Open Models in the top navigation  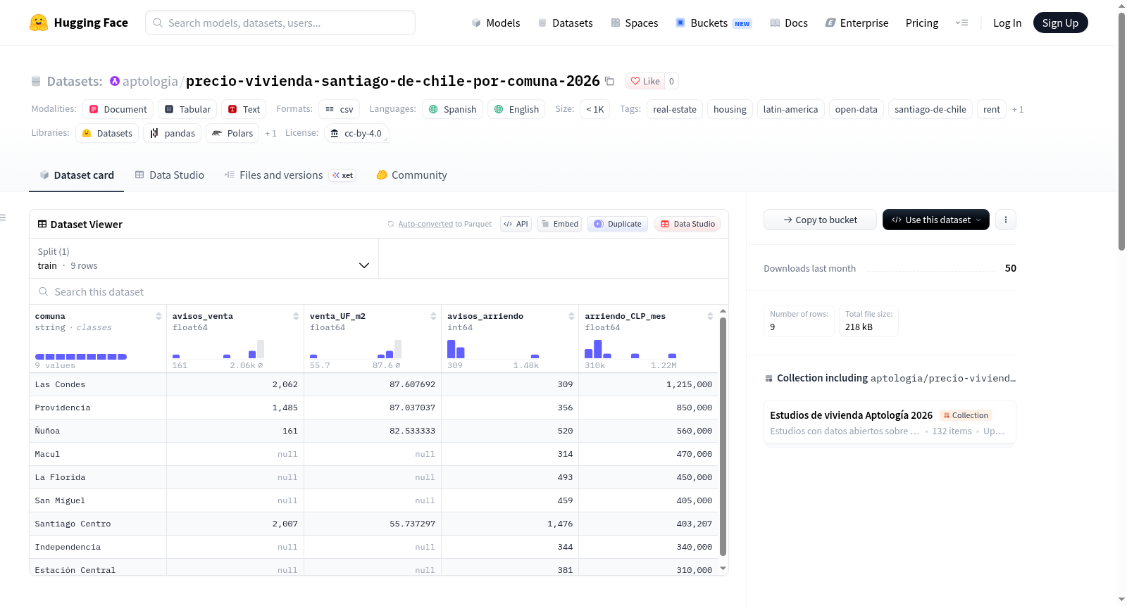pyautogui.click(x=496, y=23)
